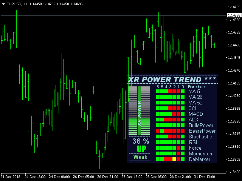Screen dimensions: 242x181
Task: Click the XR POWER vertical gauge bar
Action: 139,110
